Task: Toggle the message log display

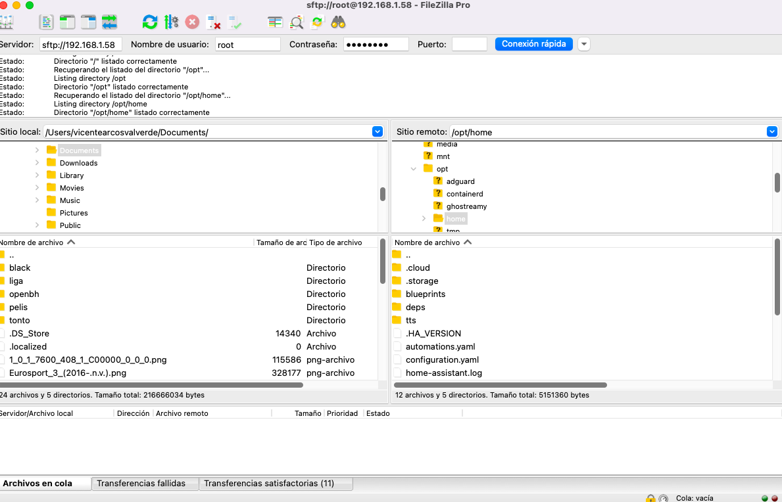Action: 46,22
